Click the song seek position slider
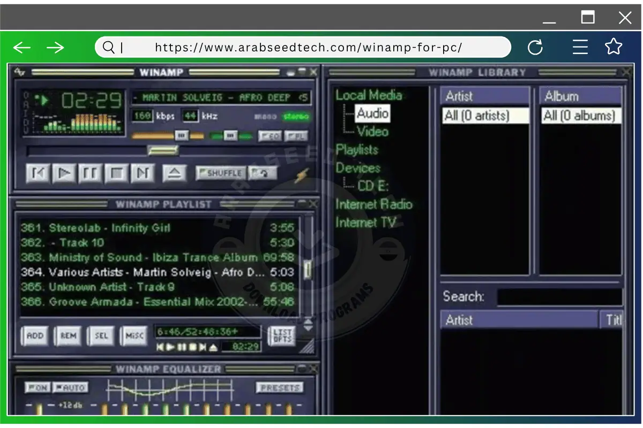643x428 pixels. point(163,151)
